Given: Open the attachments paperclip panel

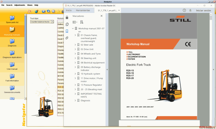Looking at the screenshot, I should tap(67, 38).
